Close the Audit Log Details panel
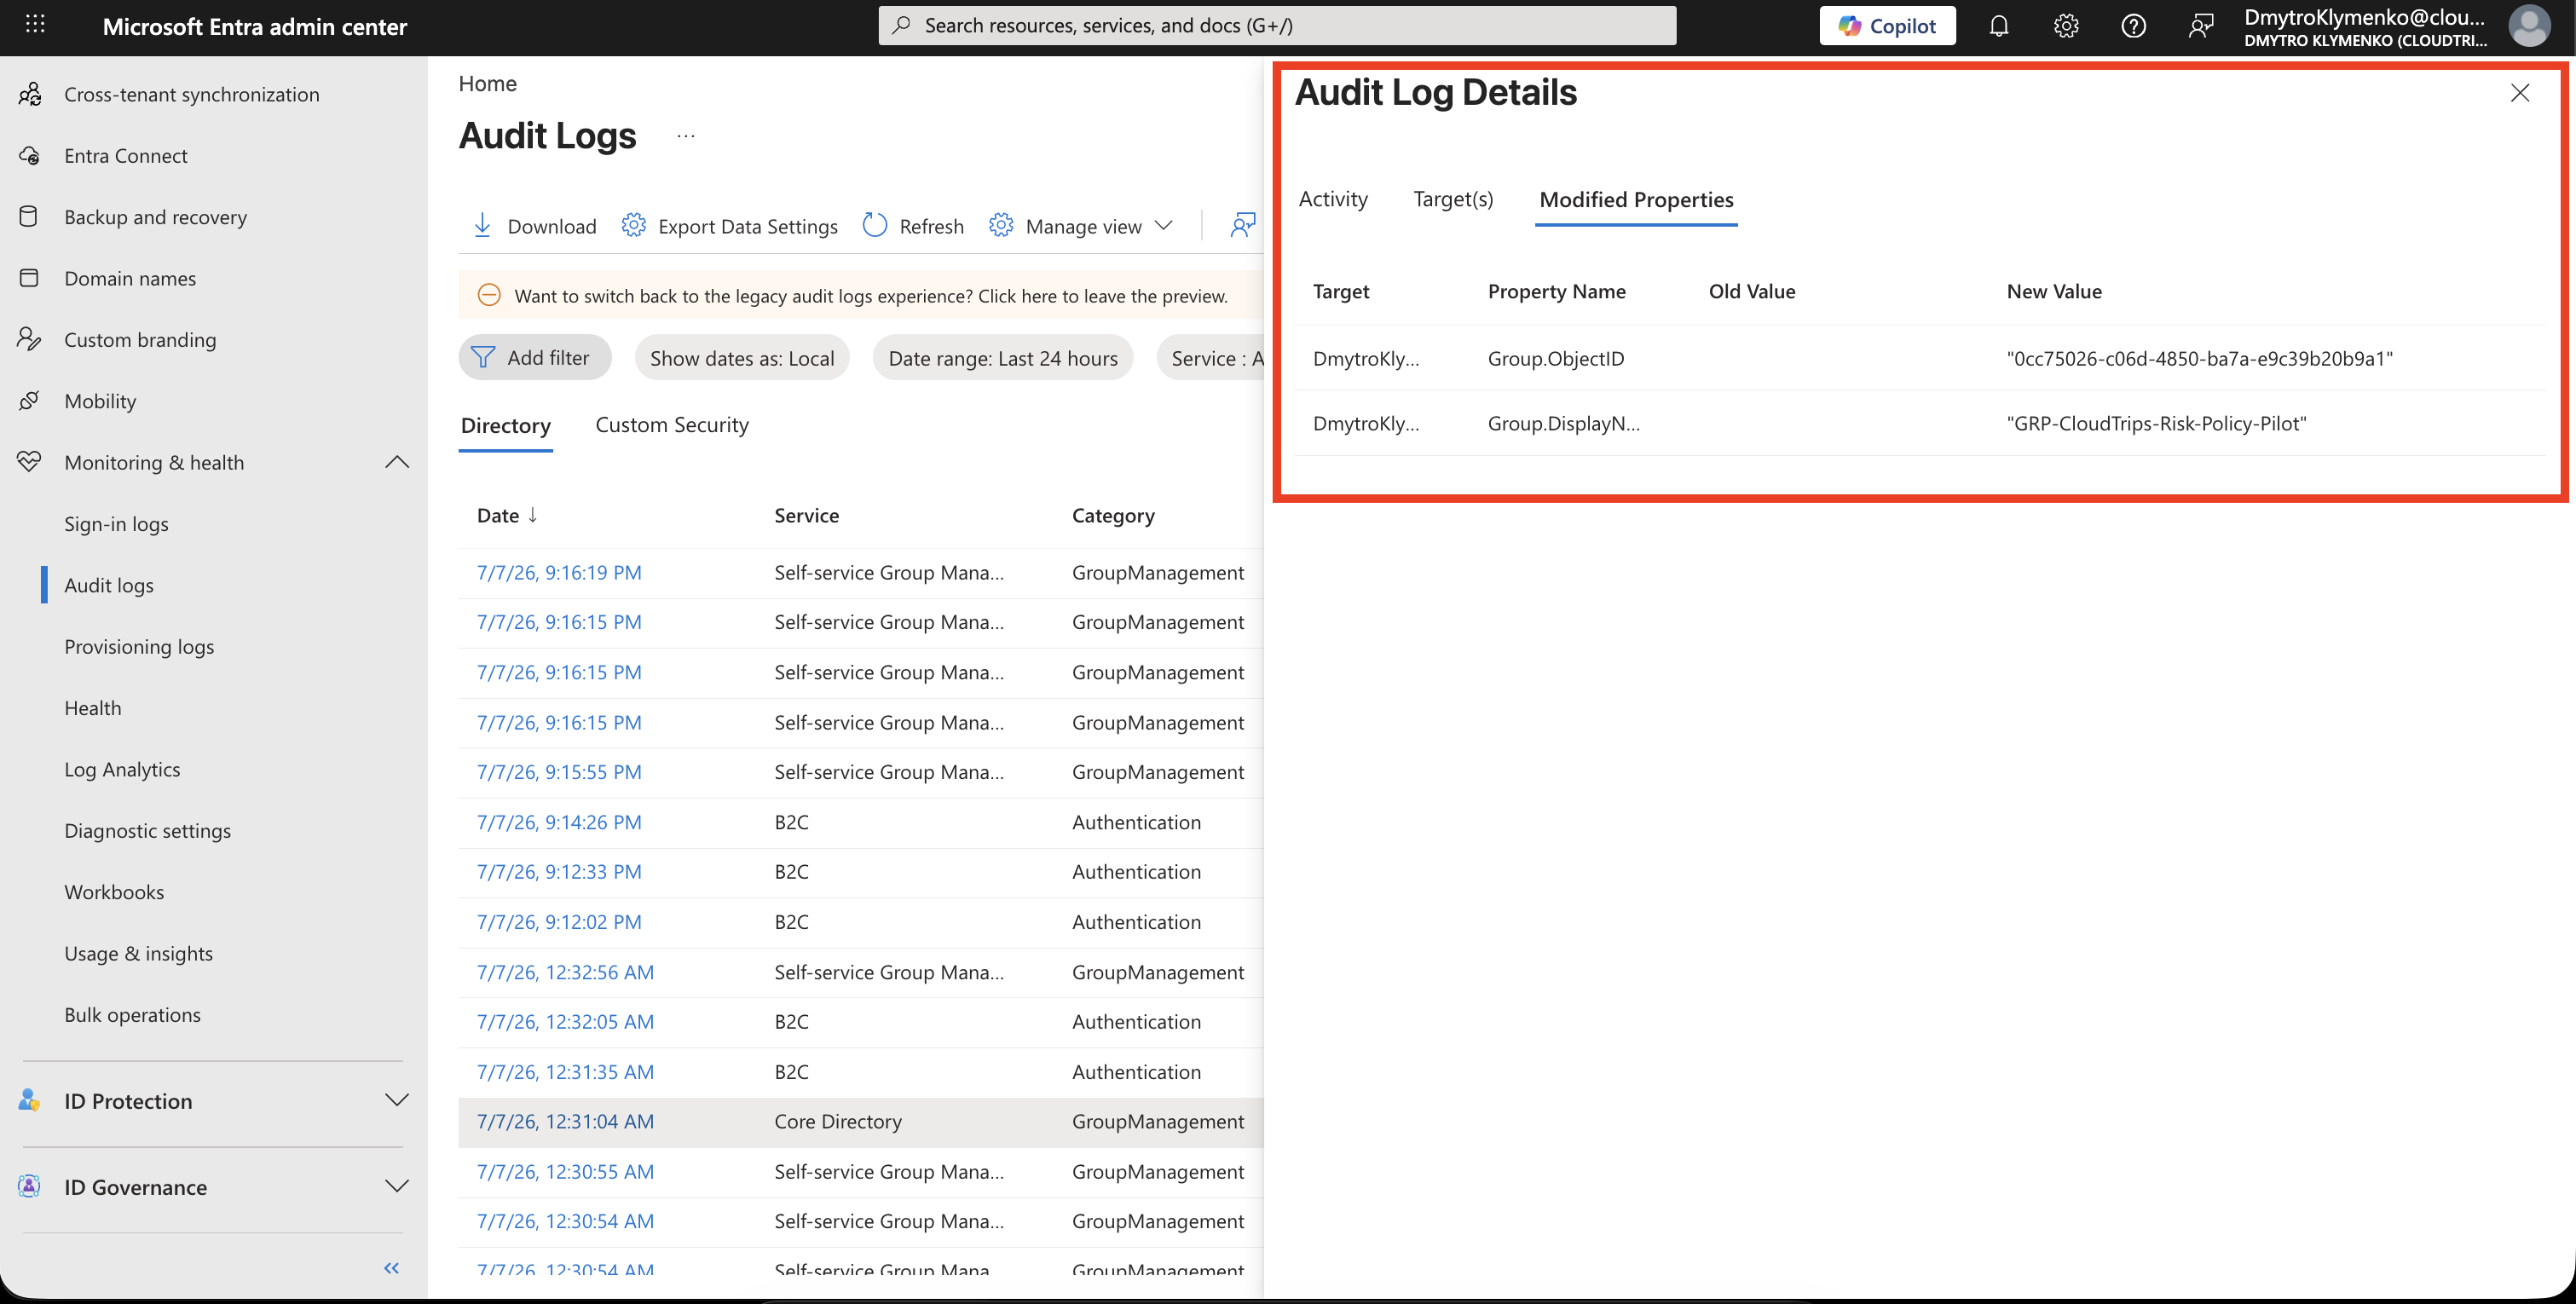 pyautogui.click(x=2519, y=93)
